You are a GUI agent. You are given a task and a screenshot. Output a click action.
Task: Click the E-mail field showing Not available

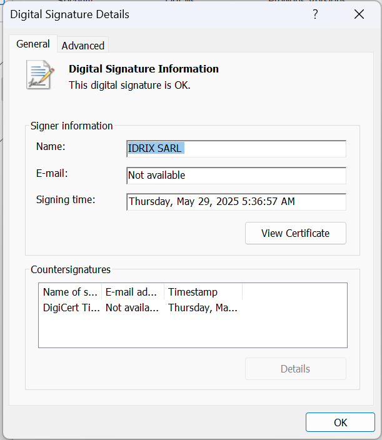click(236, 176)
